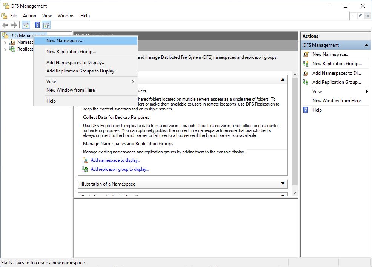Click New Window from Here in Actions pane
Image resolution: width=372 pixels, height=267 pixels.
[337, 101]
